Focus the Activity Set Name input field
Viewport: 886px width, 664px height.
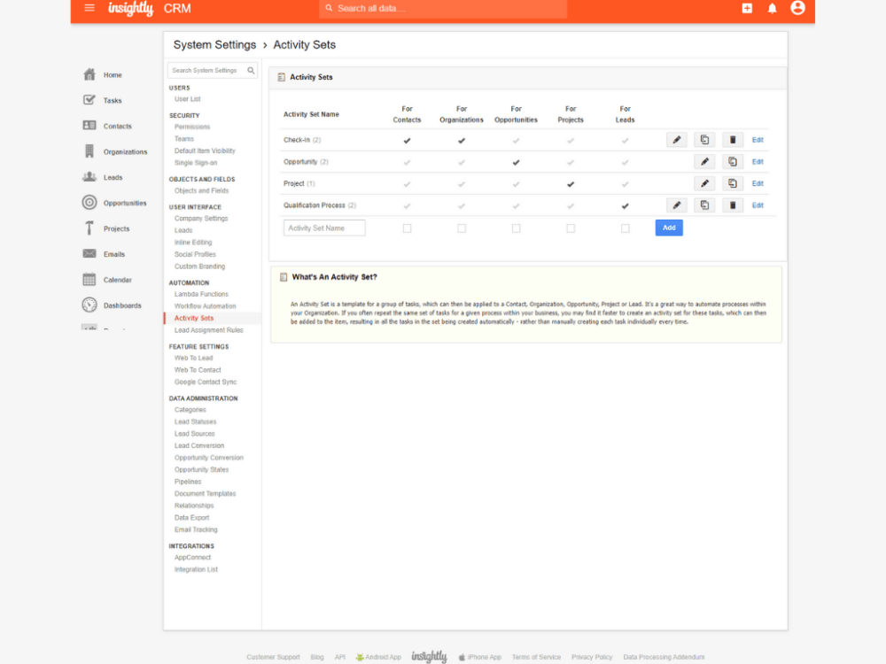[324, 228]
